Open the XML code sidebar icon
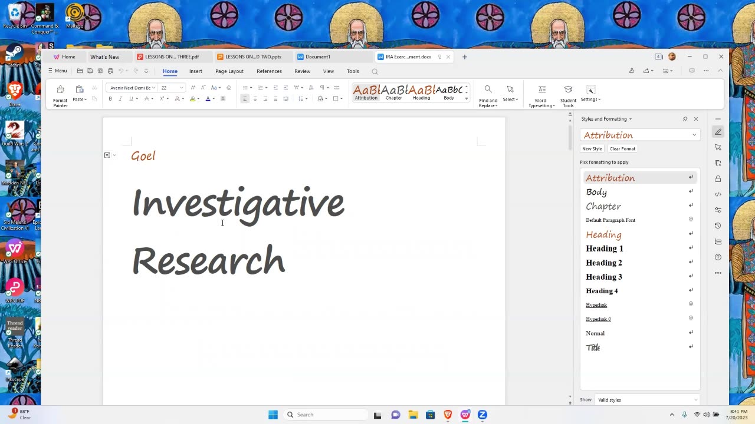The image size is (755, 424). [718, 194]
